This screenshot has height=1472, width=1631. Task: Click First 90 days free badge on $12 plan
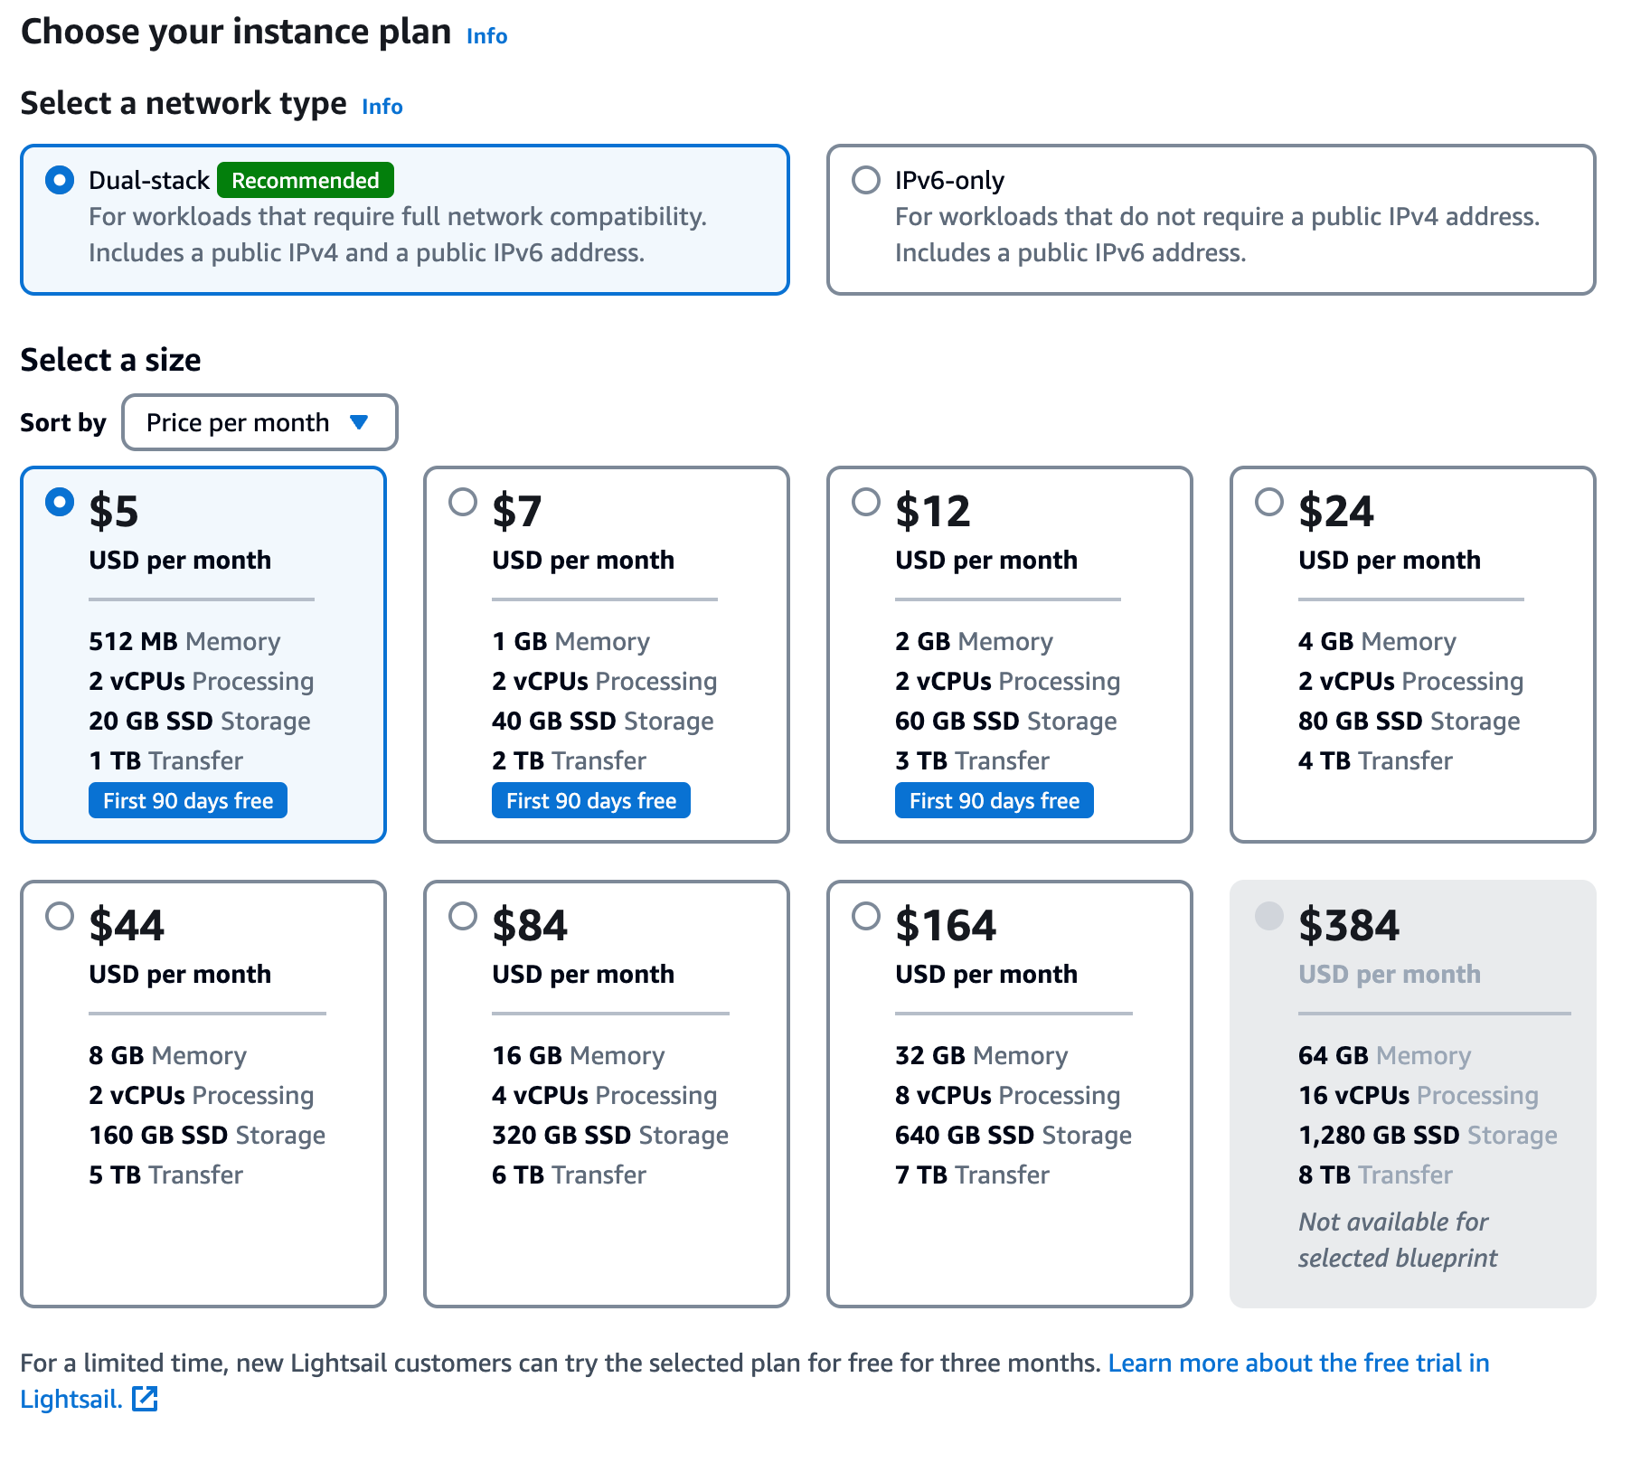click(x=995, y=800)
